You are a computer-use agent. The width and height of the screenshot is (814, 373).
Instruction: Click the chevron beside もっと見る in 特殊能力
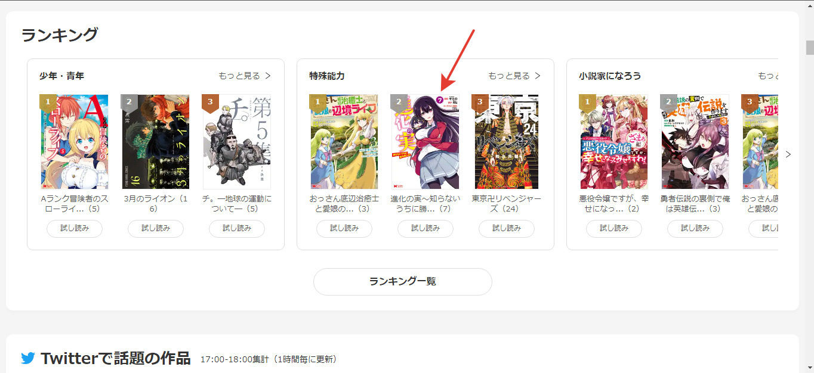point(537,76)
